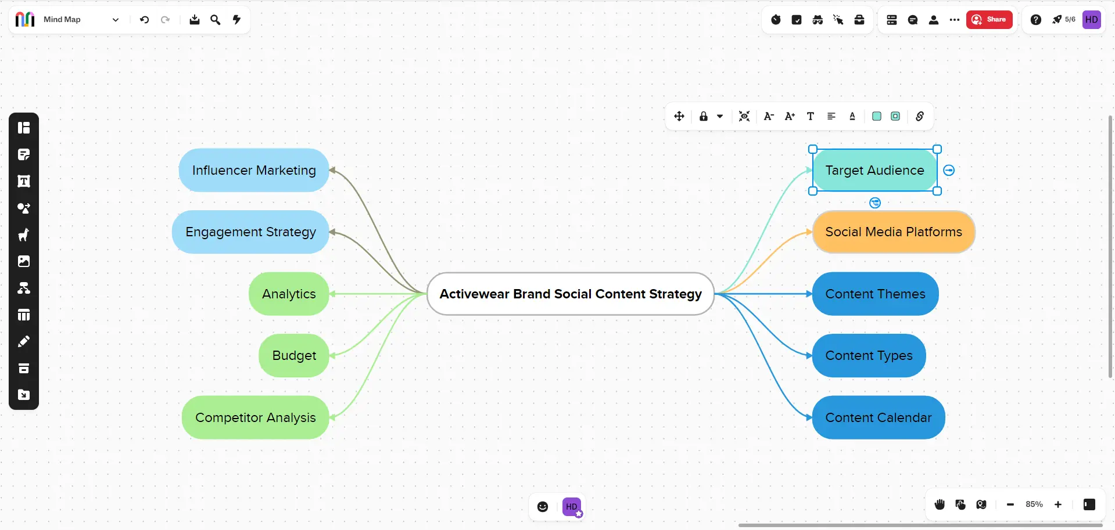Select the text box tool
Image resolution: width=1115 pixels, height=530 pixels.
(24, 181)
